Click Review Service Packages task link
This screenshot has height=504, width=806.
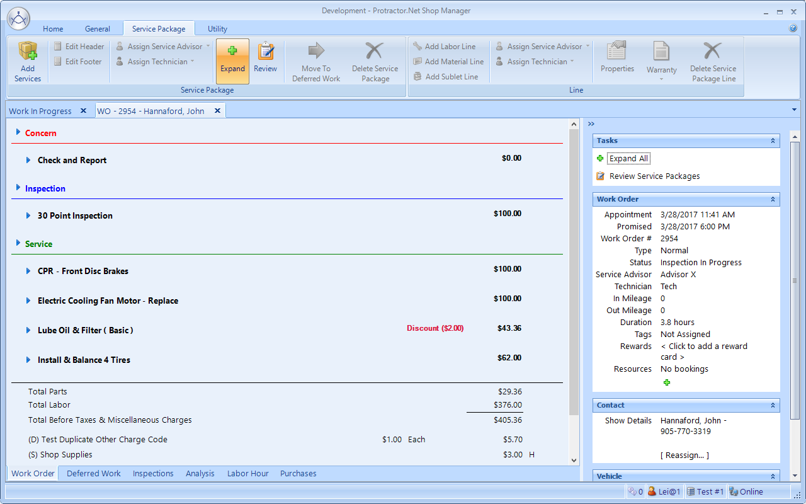654,176
